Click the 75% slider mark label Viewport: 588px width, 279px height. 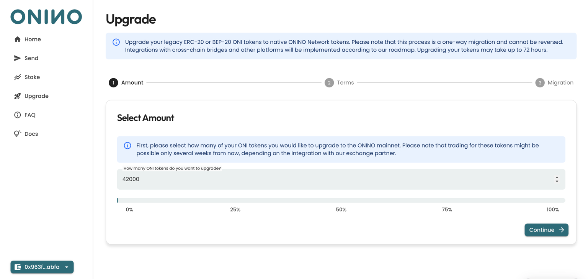pyautogui.click(x=447, y=210)
